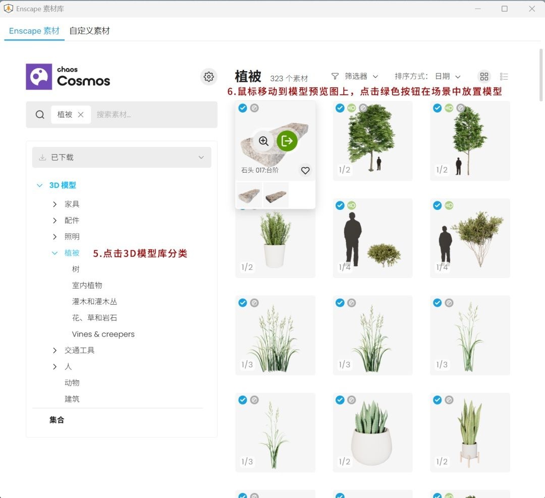Open the 集合 section
The image size is (545, 498).
[57, 420]
